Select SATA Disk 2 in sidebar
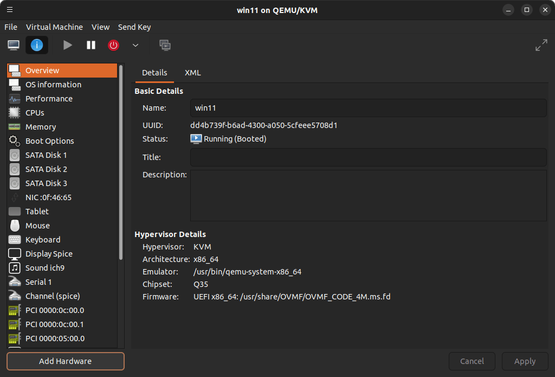Image resolution: width=555 pixels, height=377 pixels. (46, 169)
